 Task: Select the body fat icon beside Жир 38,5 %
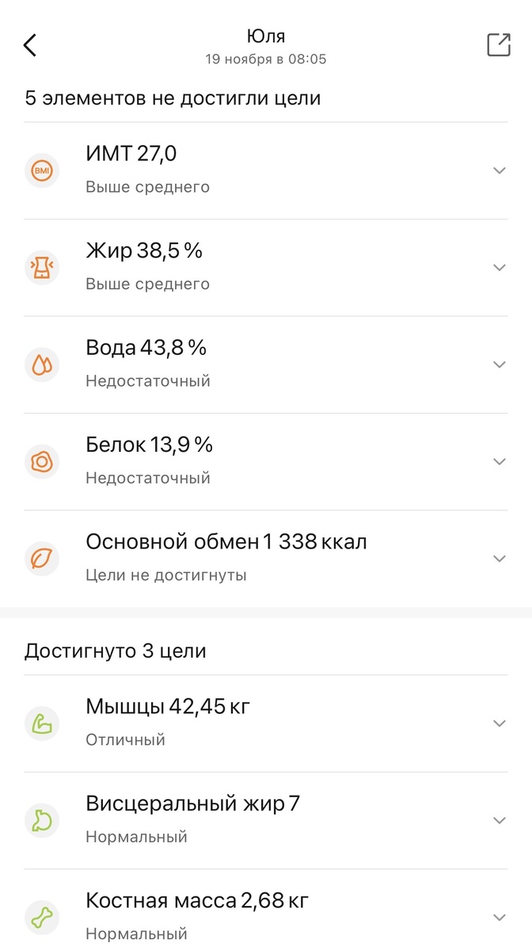[x=41, y=267]
